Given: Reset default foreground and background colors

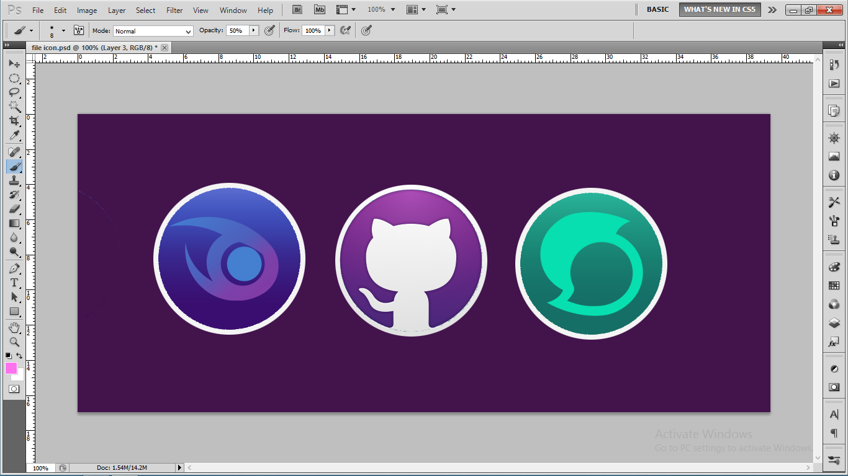Looking at the screenshot, I should pos(9,356).
